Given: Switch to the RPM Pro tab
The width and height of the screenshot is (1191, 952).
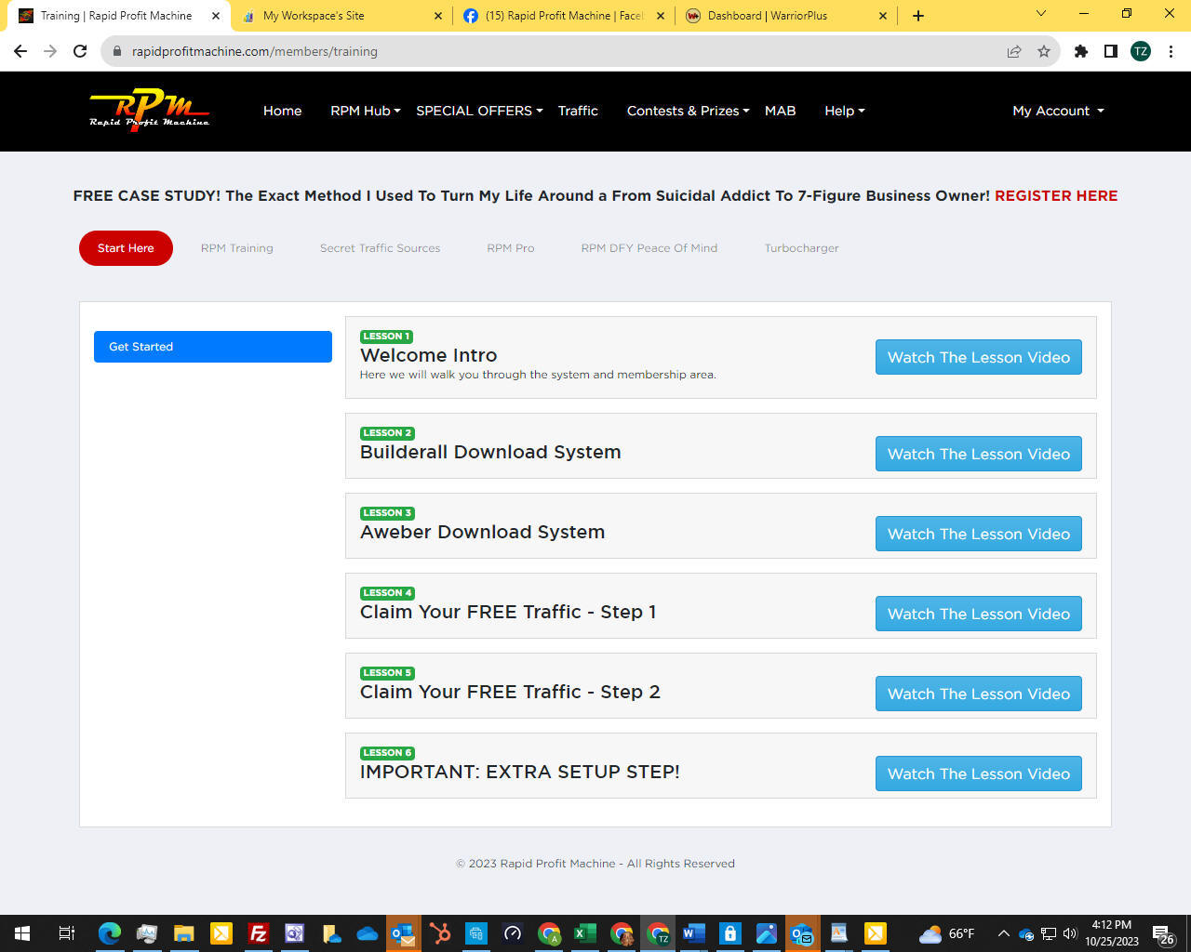Looking at the screenshot, I should (x=511, y=248).
